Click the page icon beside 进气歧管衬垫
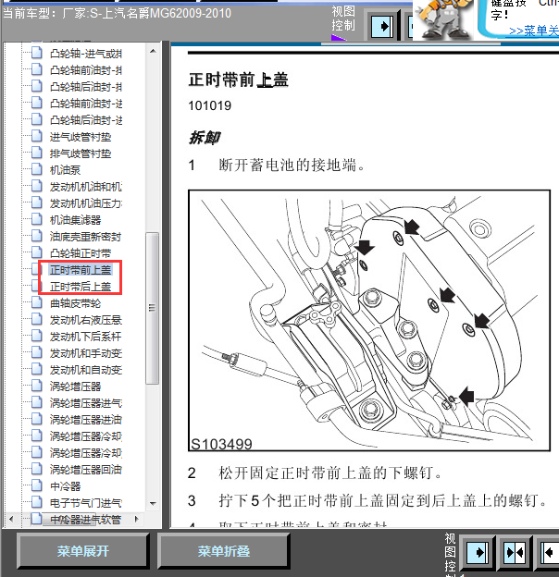This screenshot has width=559, height=577. pyautogui.click(x=36, y=136)
